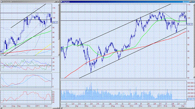Click right arrow of left chart's horizontal scrollbar
Viewport: 195px width, 109px height.
[59, 108]
